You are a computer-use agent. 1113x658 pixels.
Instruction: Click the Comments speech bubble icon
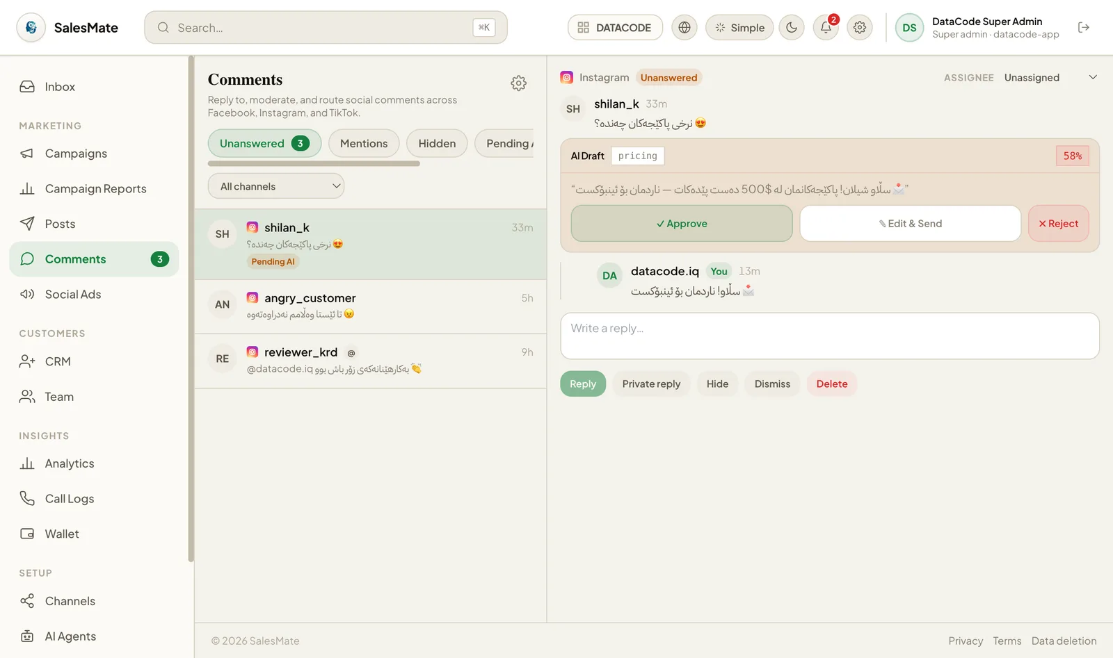27,259
